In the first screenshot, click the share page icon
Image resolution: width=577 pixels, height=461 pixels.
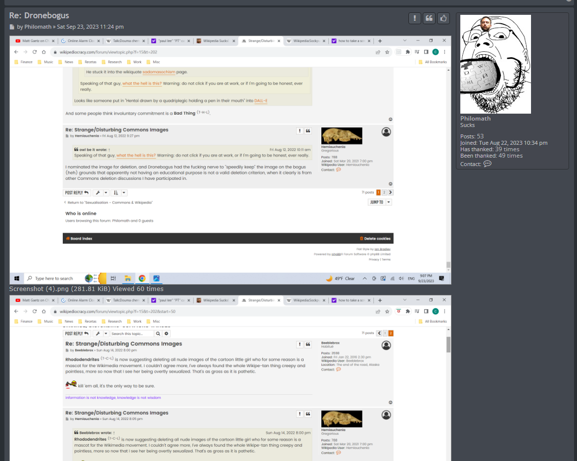point(378,52)
